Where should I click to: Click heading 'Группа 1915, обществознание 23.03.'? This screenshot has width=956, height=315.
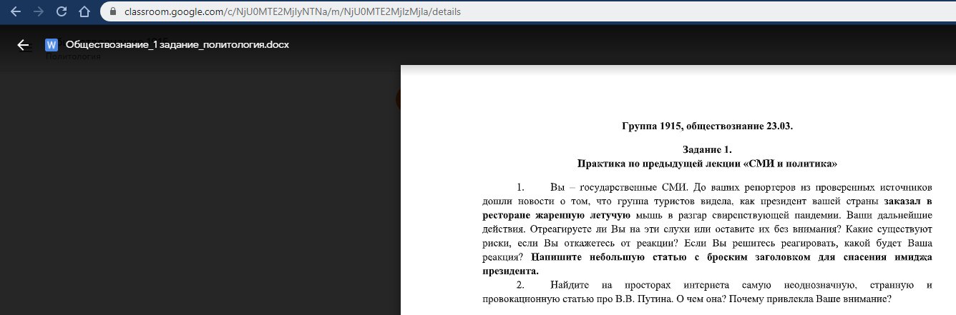707,126
